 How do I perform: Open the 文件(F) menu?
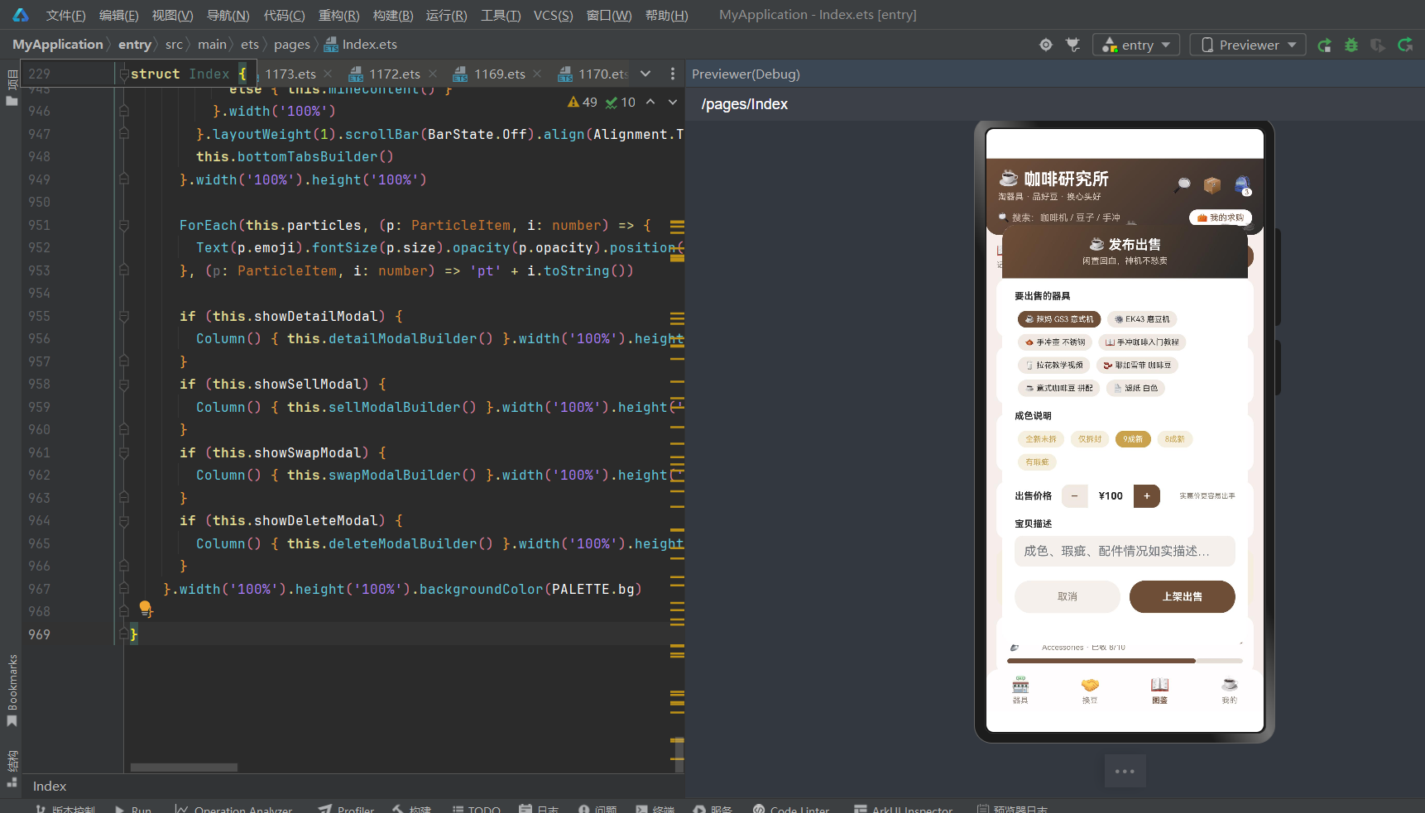(65, 15)
